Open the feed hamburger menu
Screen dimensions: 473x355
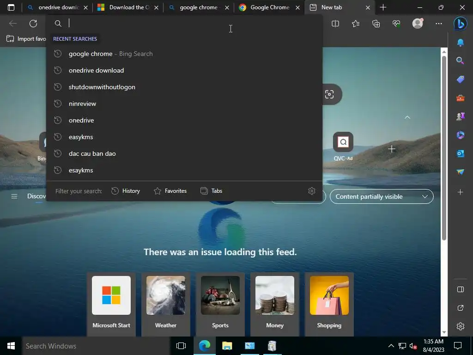click(x=14, y=196)
